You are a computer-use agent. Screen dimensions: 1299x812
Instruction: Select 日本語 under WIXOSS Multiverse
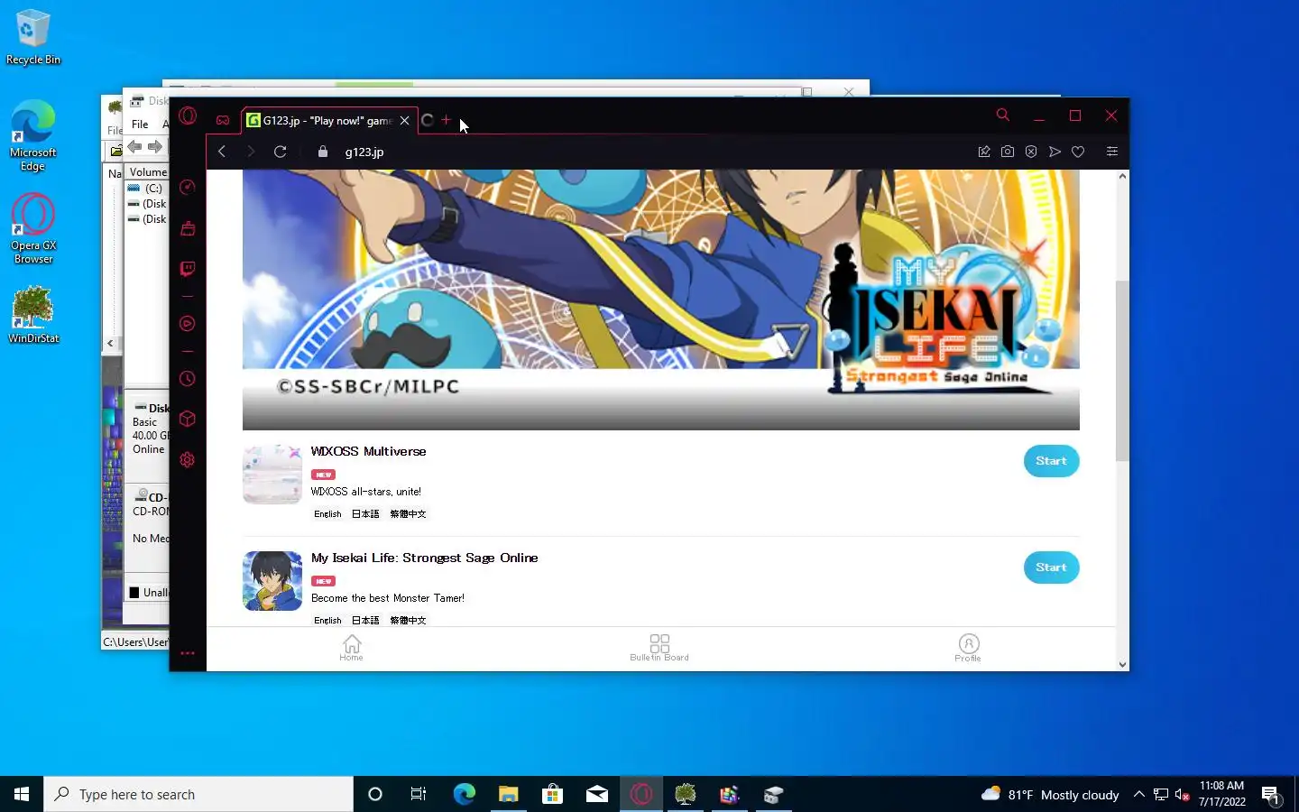[365, 514]
